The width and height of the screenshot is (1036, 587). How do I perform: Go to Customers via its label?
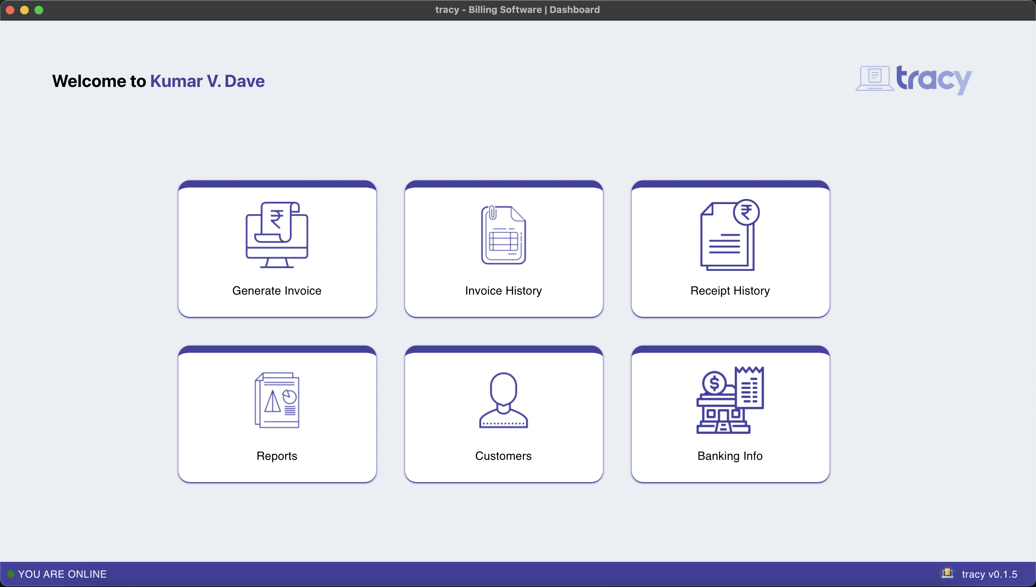click(x=503, y=456)
